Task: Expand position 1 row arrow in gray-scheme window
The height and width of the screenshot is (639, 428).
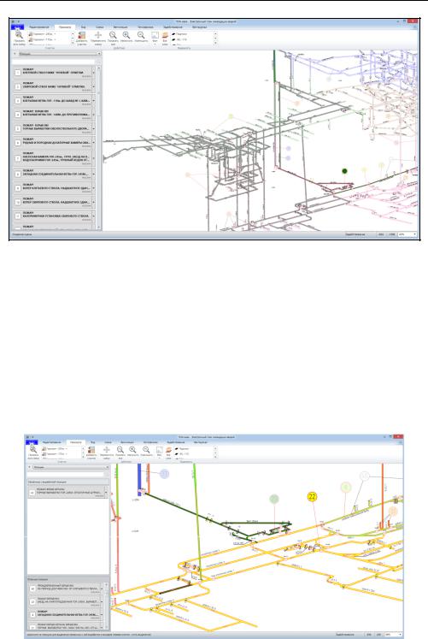Action: pyautogui.click(x=94, y=73)
